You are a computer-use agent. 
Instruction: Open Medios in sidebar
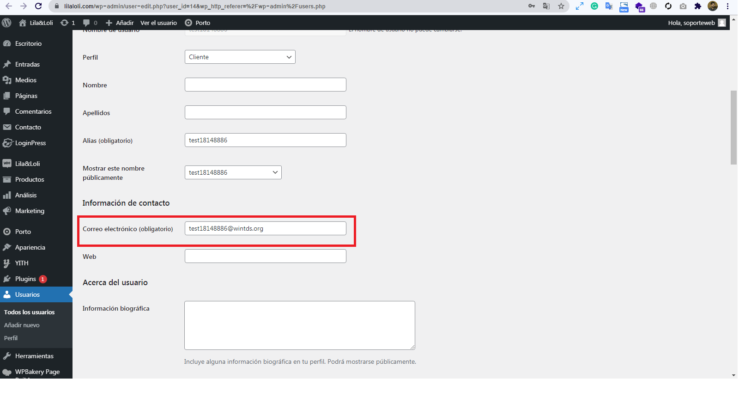click(x=36, y=80)
